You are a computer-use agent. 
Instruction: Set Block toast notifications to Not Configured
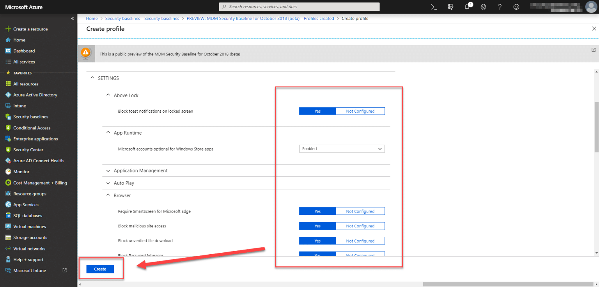click(x=360, y=111)
